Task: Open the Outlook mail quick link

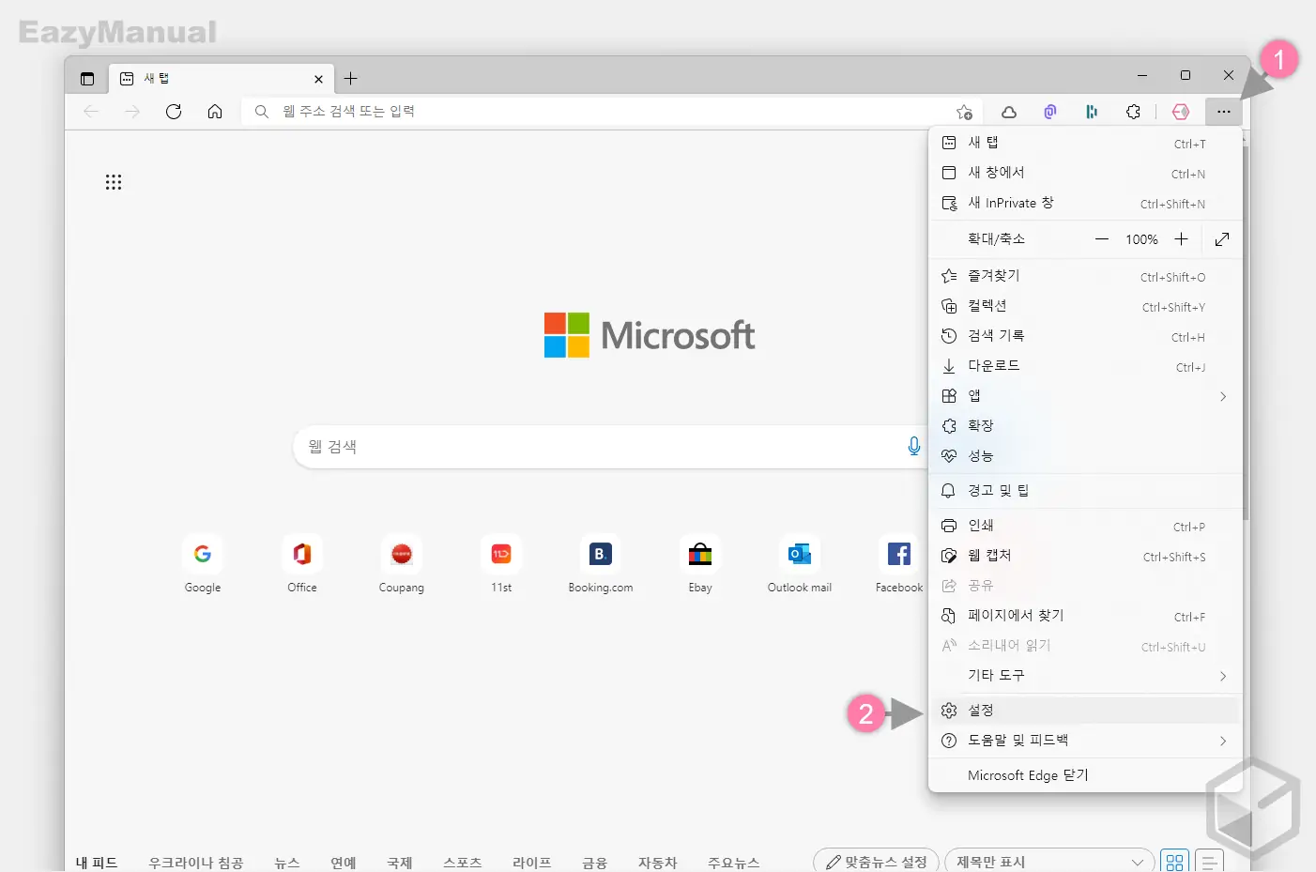Action: [x=800, y=564]
